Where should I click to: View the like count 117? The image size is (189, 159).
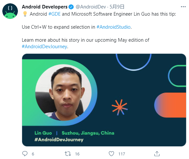122,154
